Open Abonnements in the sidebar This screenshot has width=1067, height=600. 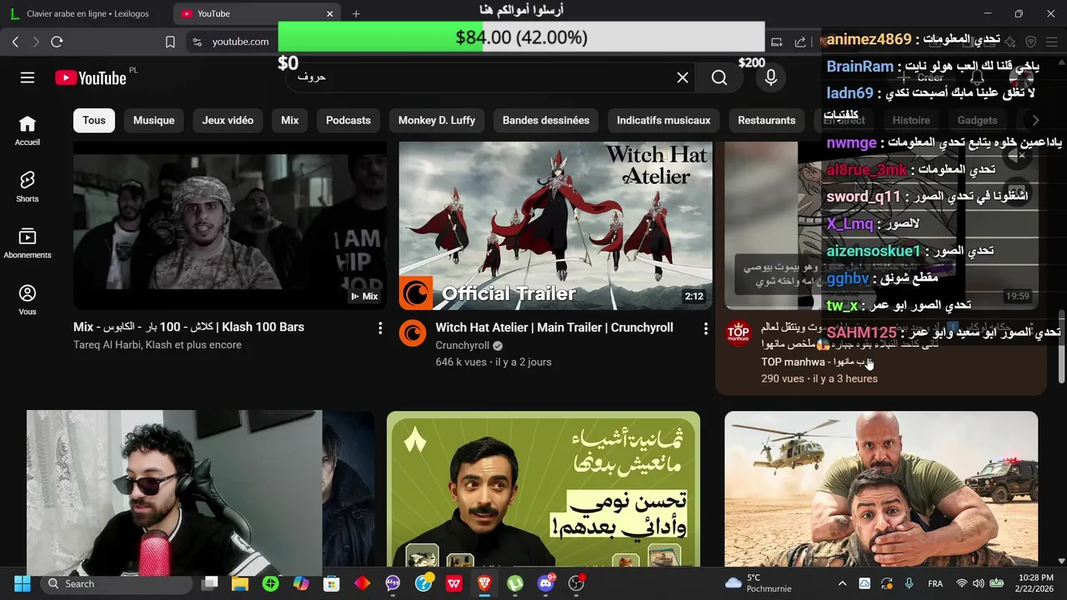point(28,243)
